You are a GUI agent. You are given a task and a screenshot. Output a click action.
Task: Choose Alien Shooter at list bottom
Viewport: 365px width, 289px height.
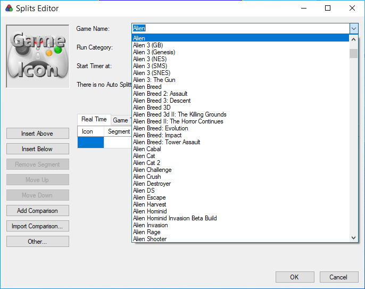240,239
